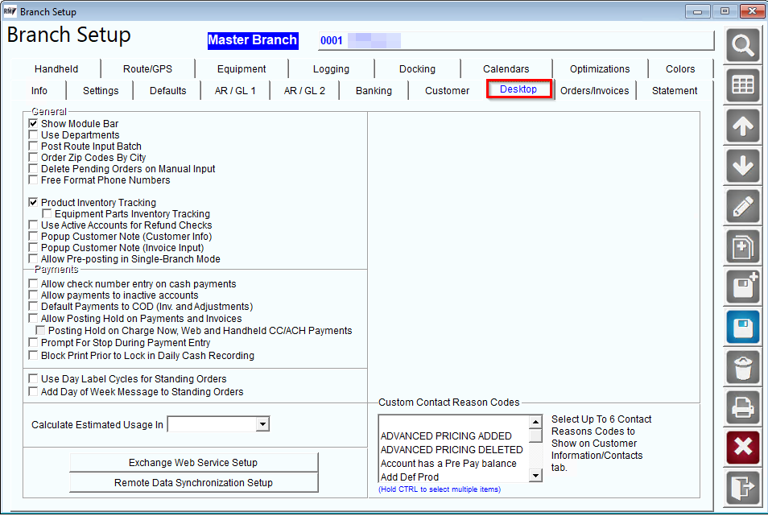
Task: Open Calculate Estimated Usage In dropdown
Action: [x=262, y=424]
